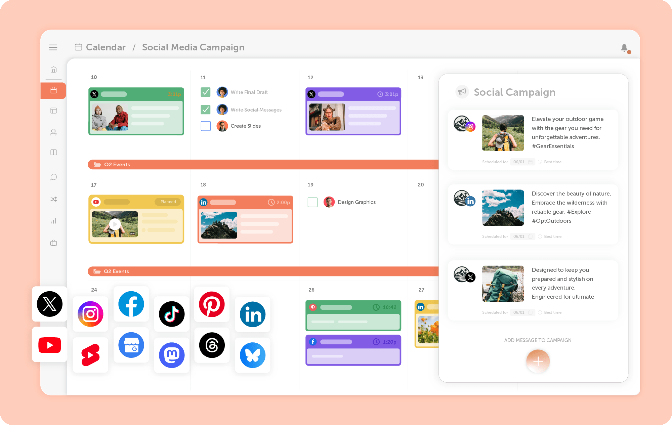Play the video thumbnail on day 17
672x425 pixels.
(x=115, y=224)
